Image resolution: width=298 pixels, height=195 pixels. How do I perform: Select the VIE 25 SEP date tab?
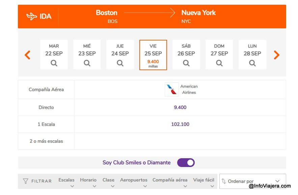coord(153,55)
